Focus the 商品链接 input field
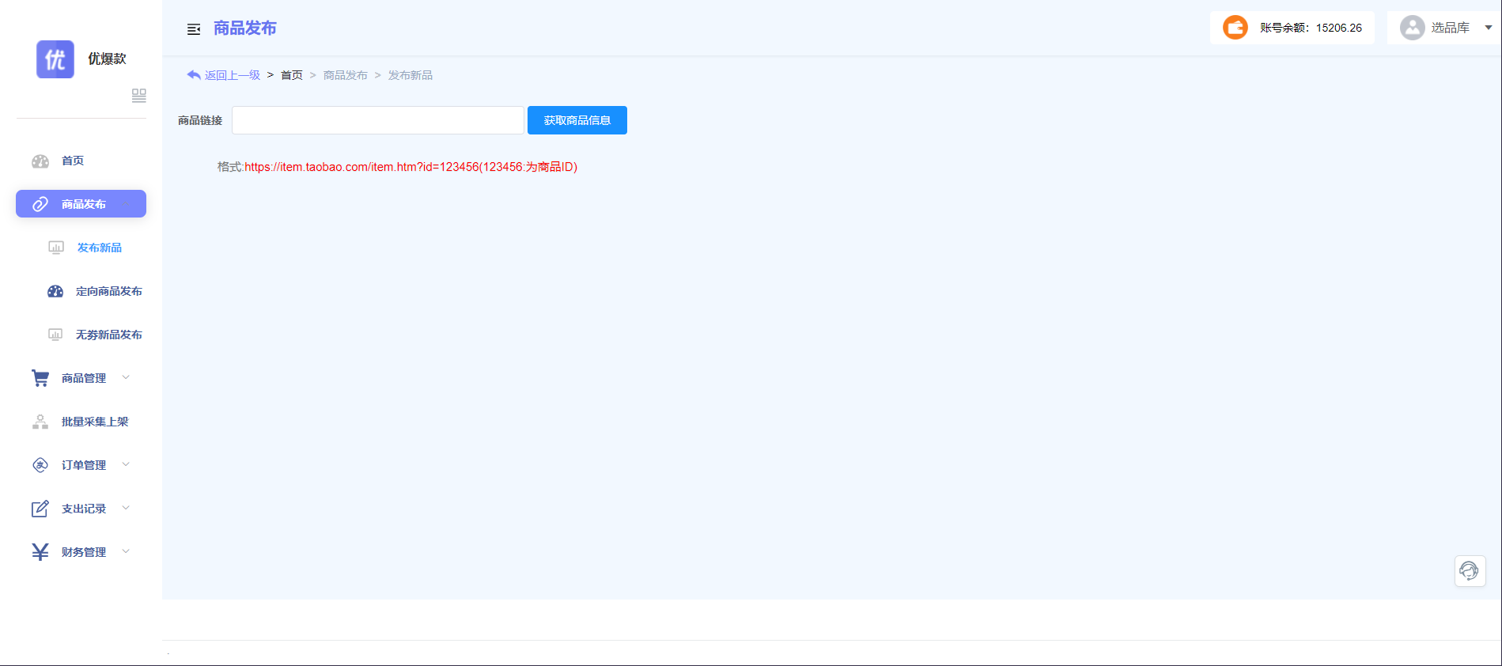The width and height of the screenshot is (1502, 666). point(378,120)
